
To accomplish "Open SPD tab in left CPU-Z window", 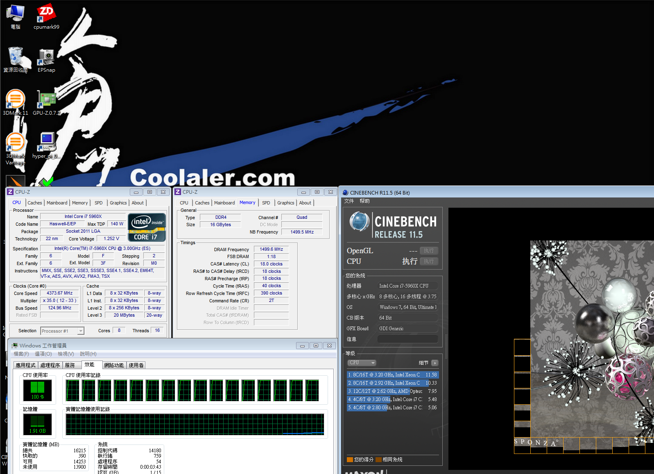I will [x=99, y=203].
